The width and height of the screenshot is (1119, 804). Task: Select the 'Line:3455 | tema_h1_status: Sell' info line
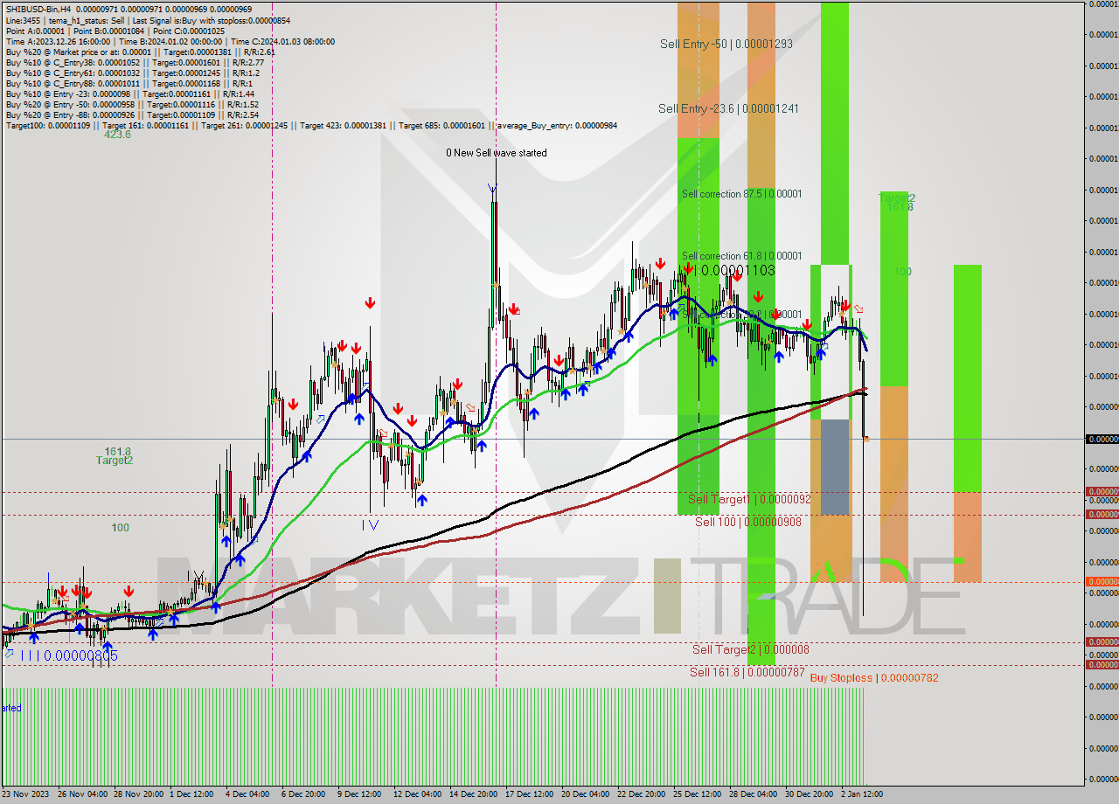point(149,20)
